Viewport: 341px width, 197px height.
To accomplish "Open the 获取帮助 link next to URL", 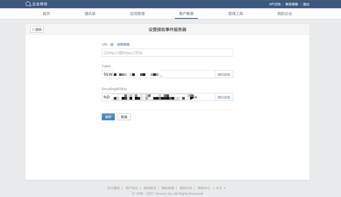I will pos(123,45).
